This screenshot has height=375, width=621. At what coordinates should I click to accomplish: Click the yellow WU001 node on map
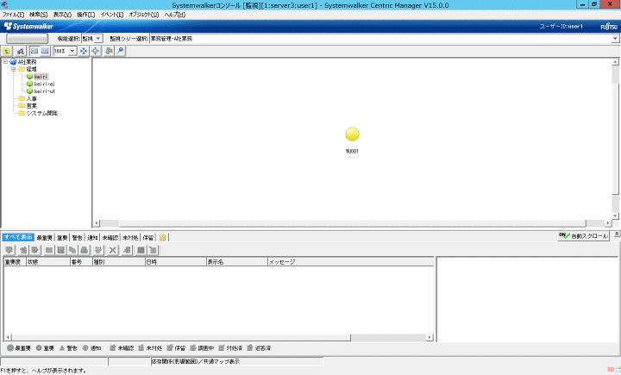pos(352,134)
